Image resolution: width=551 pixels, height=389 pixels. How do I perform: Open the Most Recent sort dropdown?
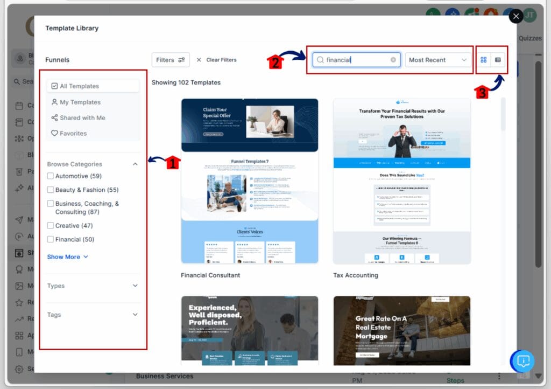[x=438, y=60]
